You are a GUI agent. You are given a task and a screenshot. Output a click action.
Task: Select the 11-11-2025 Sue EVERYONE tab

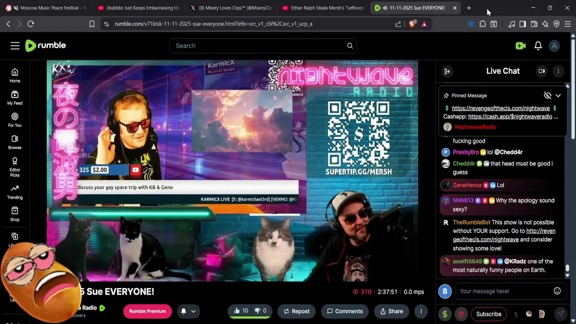pyautogui.click(x=416, y=8)
